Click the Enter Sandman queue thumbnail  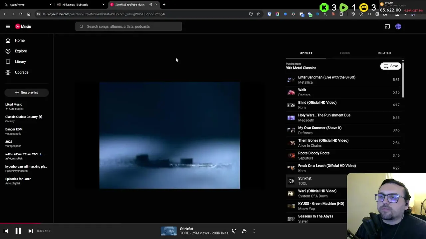point(291,80)
